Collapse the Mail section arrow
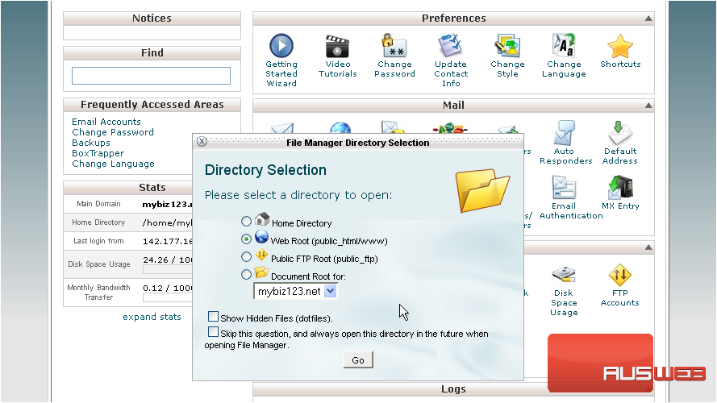The height and width of the screenshot is (403, 717). coord(648,106)
